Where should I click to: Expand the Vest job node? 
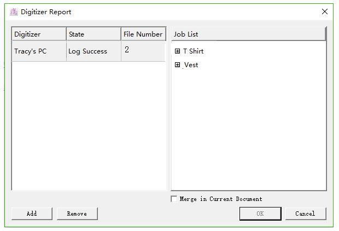pyautogui.click(x=177, y=65)
